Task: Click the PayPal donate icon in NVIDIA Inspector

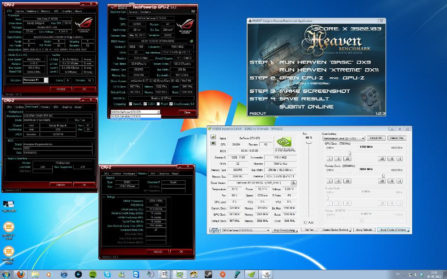Action: tap(215, 230)
